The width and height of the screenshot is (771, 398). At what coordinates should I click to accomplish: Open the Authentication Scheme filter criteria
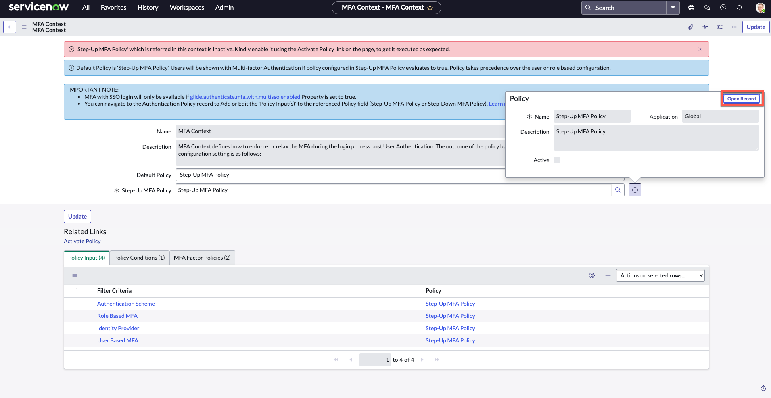[126, 304]
